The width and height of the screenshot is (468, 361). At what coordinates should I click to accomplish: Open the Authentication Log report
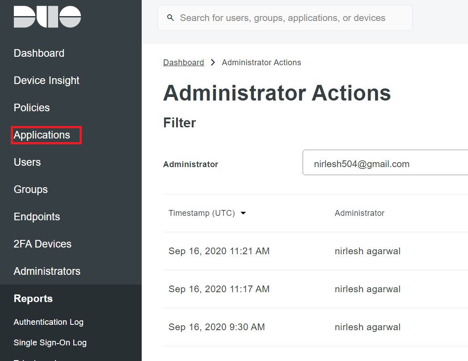(49, 322)
